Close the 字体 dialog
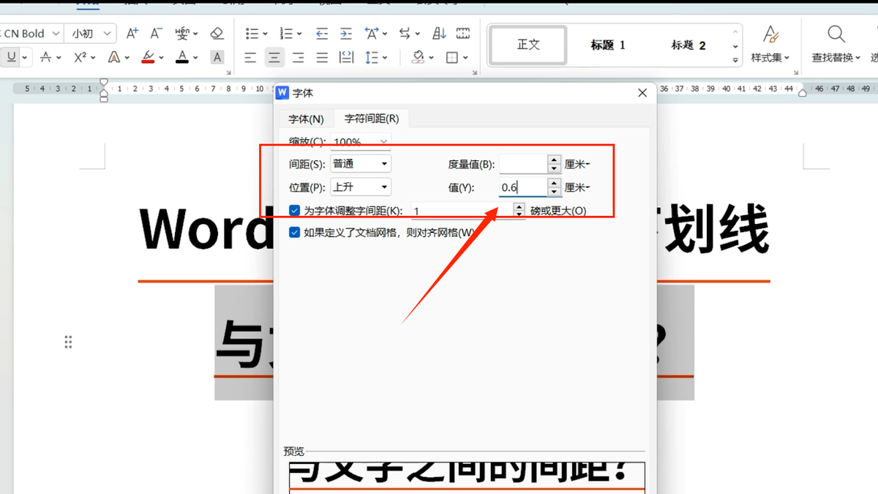The height and width of the screenshot is (494, 878). coord(642,93)
